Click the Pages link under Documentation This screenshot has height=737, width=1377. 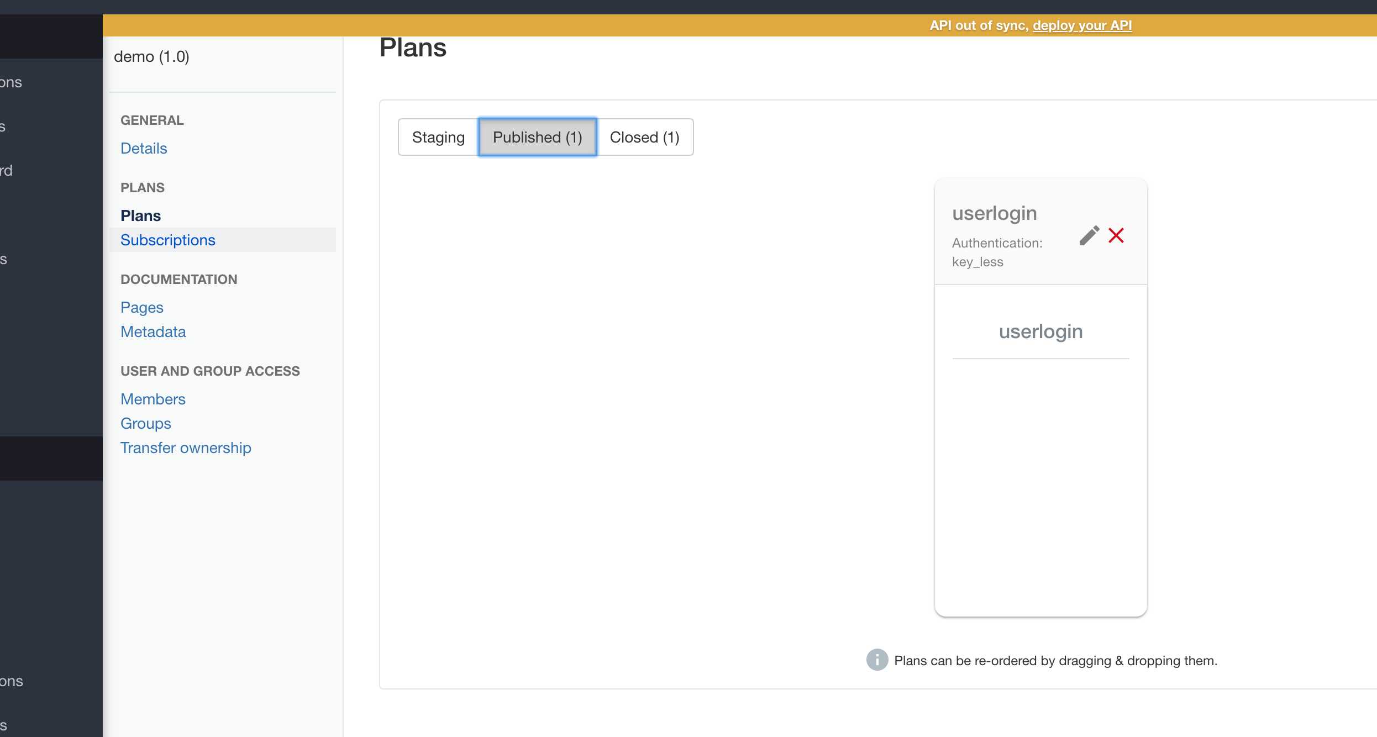[x=141, y=307]
